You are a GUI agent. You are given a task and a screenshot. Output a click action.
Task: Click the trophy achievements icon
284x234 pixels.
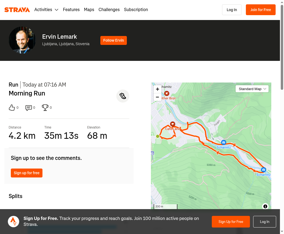[45, 108]
